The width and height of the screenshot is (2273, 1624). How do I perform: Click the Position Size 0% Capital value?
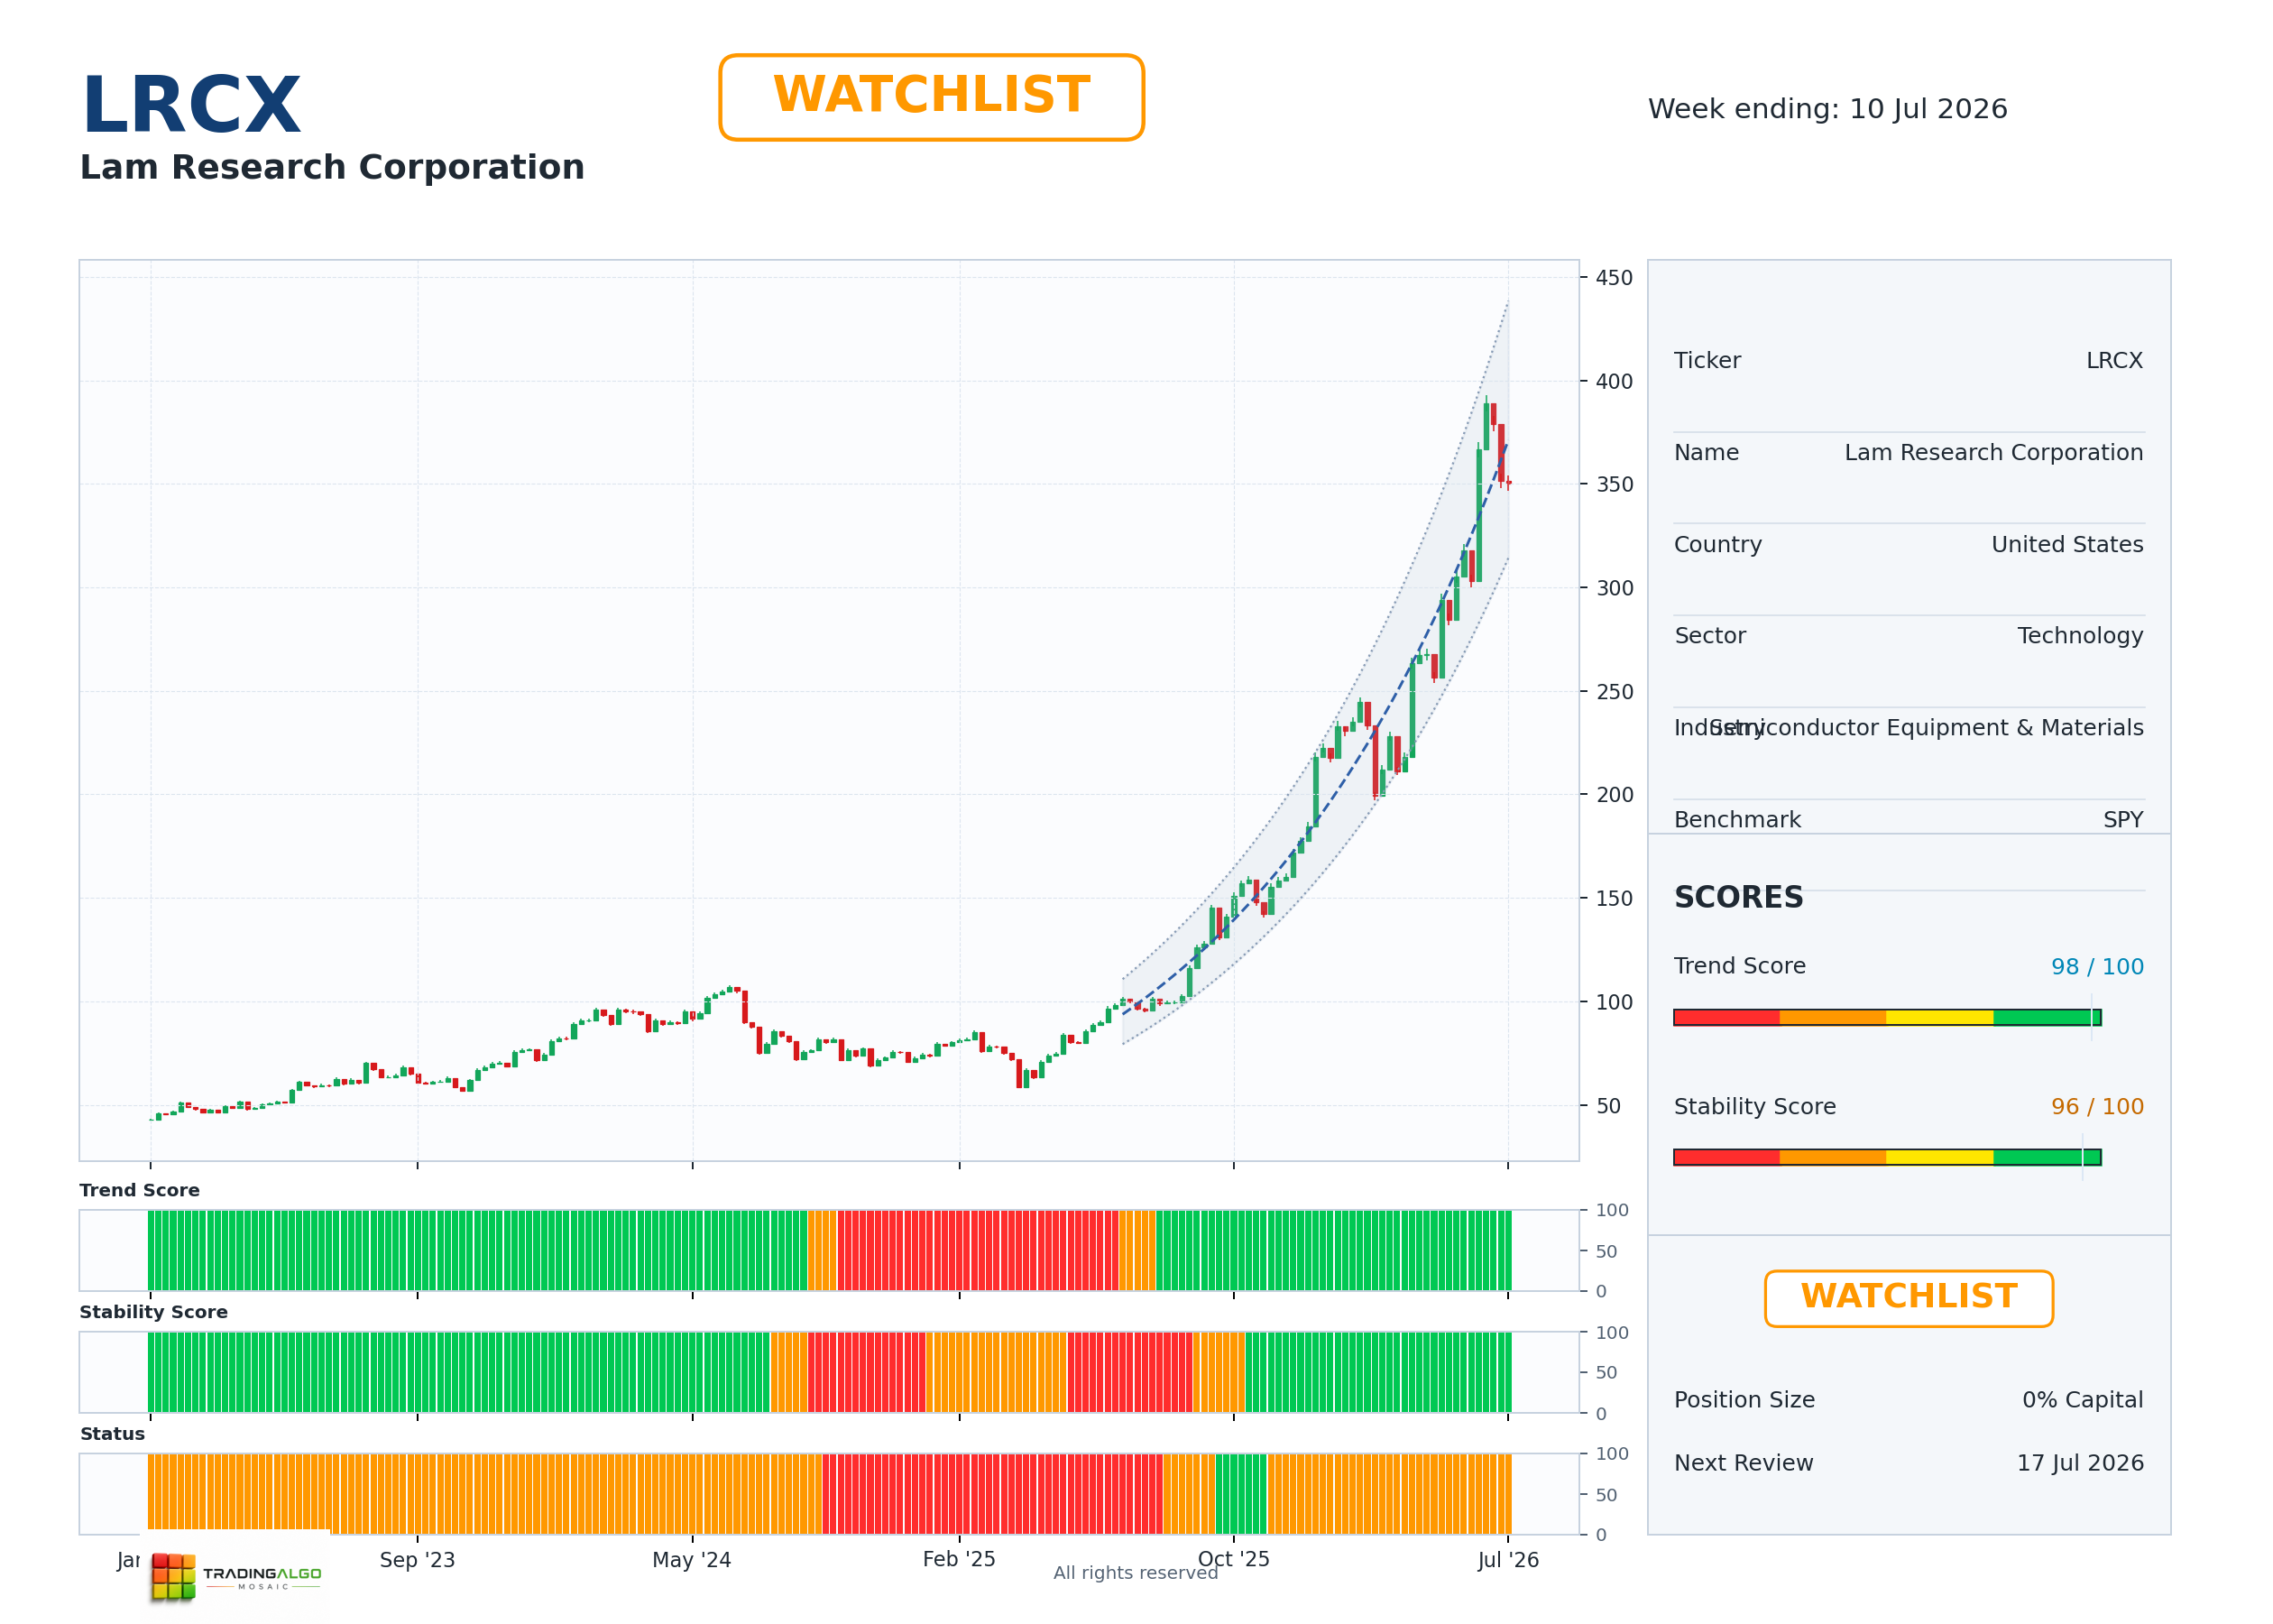[2082, 1400]
